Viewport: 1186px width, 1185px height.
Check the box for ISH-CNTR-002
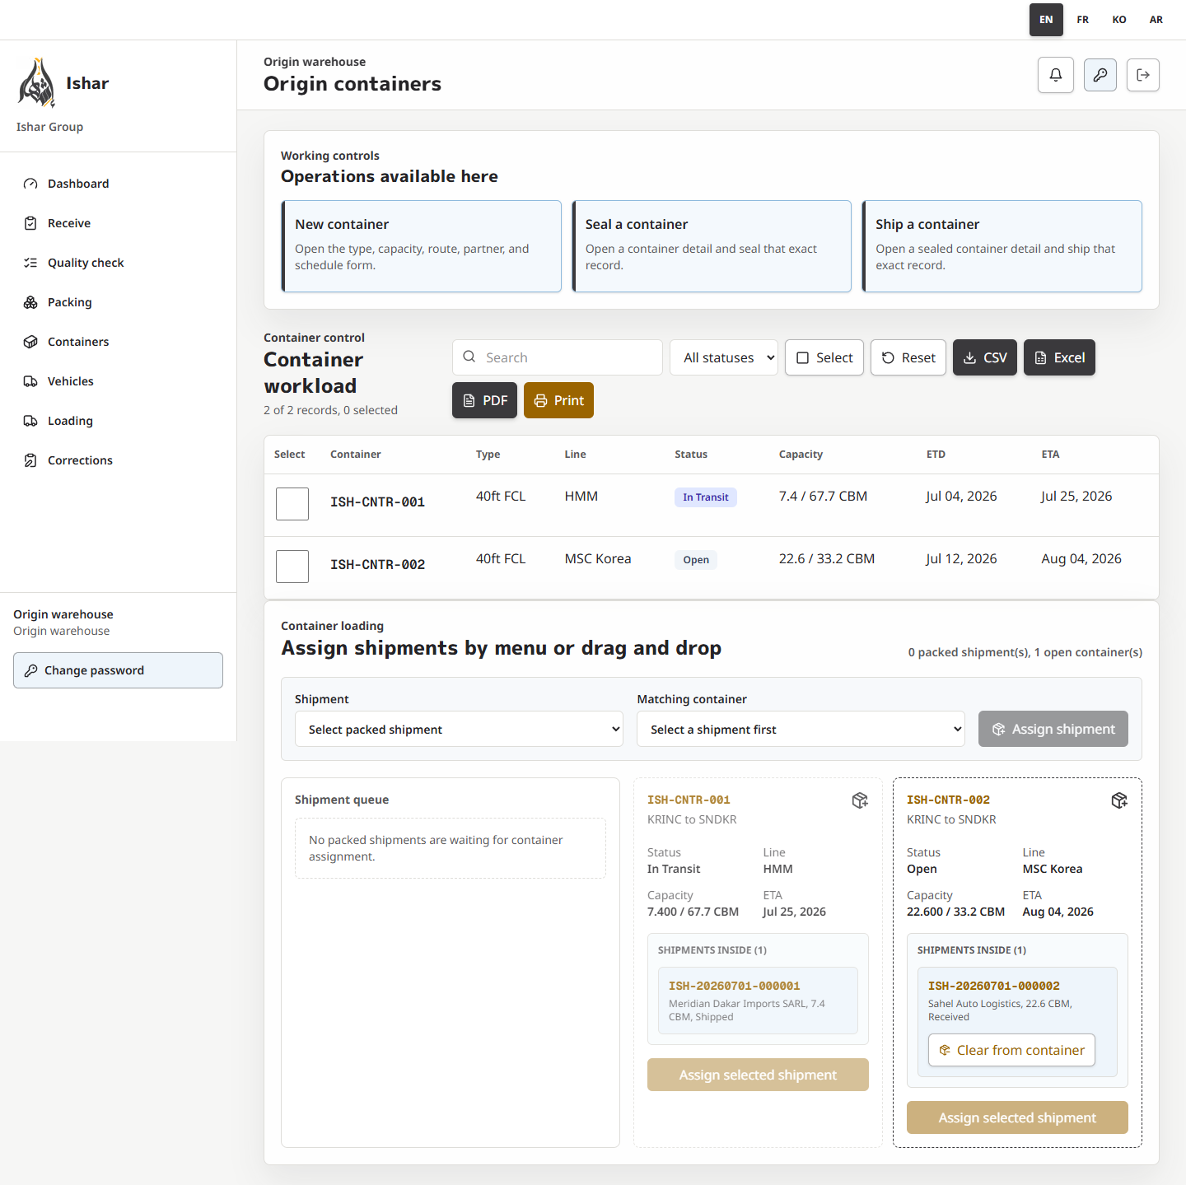(x=292, y=567)
